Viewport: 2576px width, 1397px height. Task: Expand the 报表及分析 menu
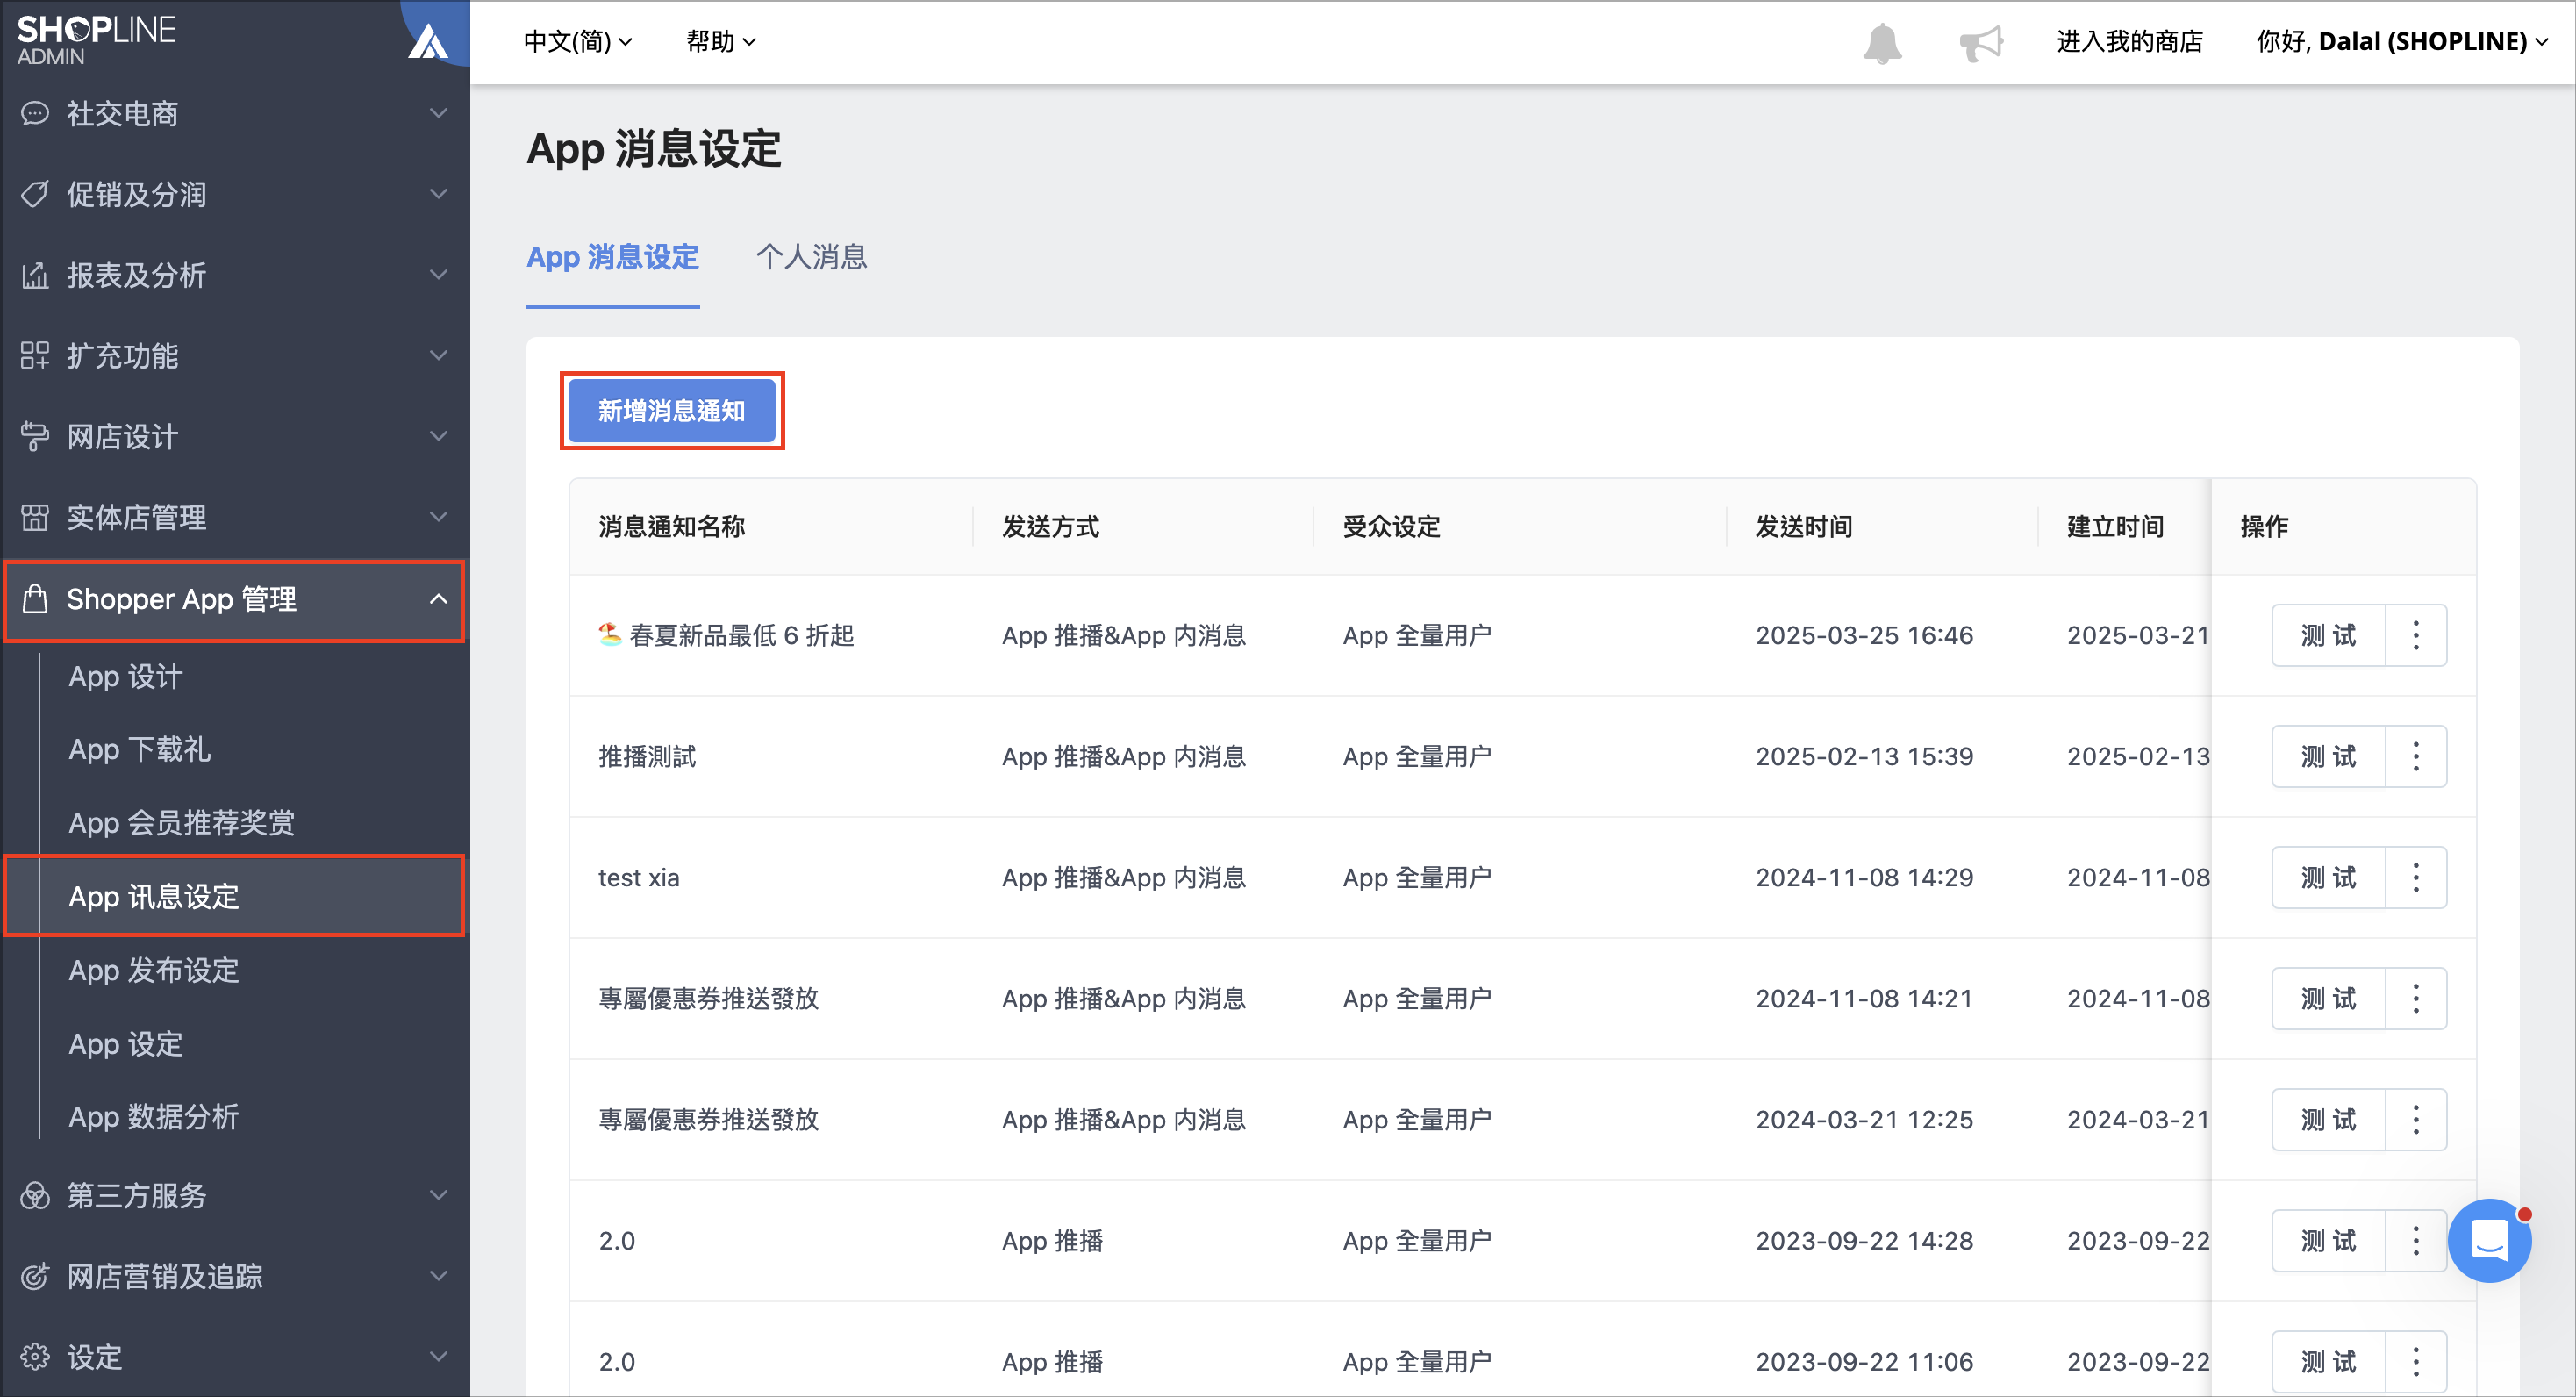(438, 275)
